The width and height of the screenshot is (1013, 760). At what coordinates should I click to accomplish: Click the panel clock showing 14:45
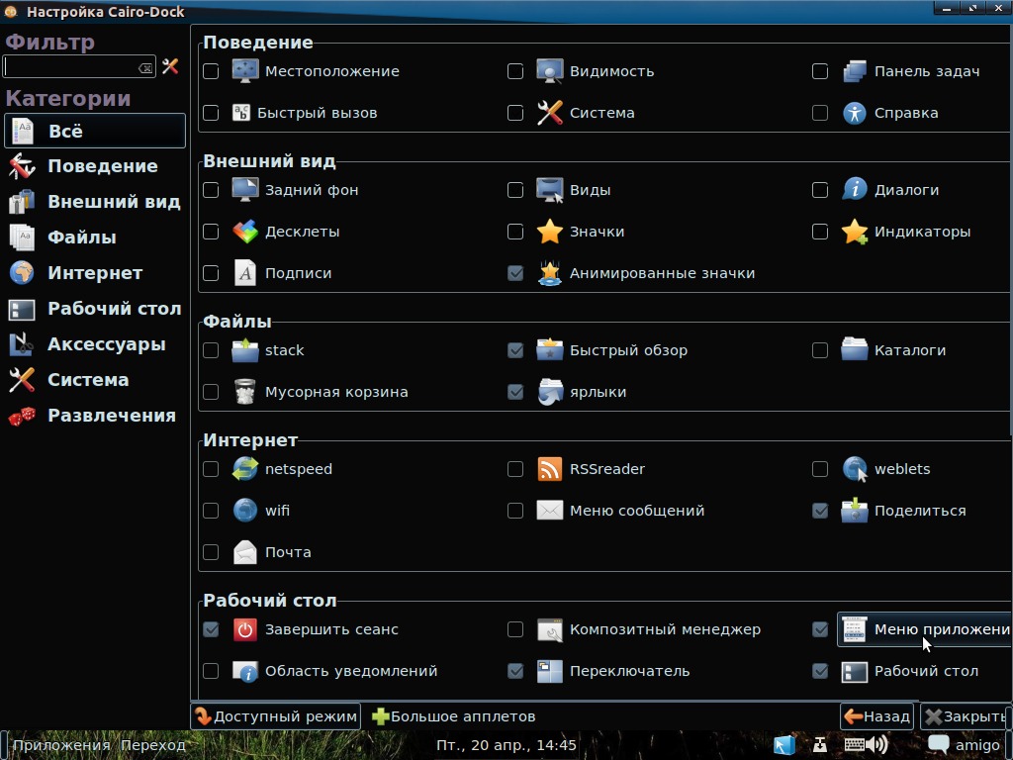pos(506,745)
